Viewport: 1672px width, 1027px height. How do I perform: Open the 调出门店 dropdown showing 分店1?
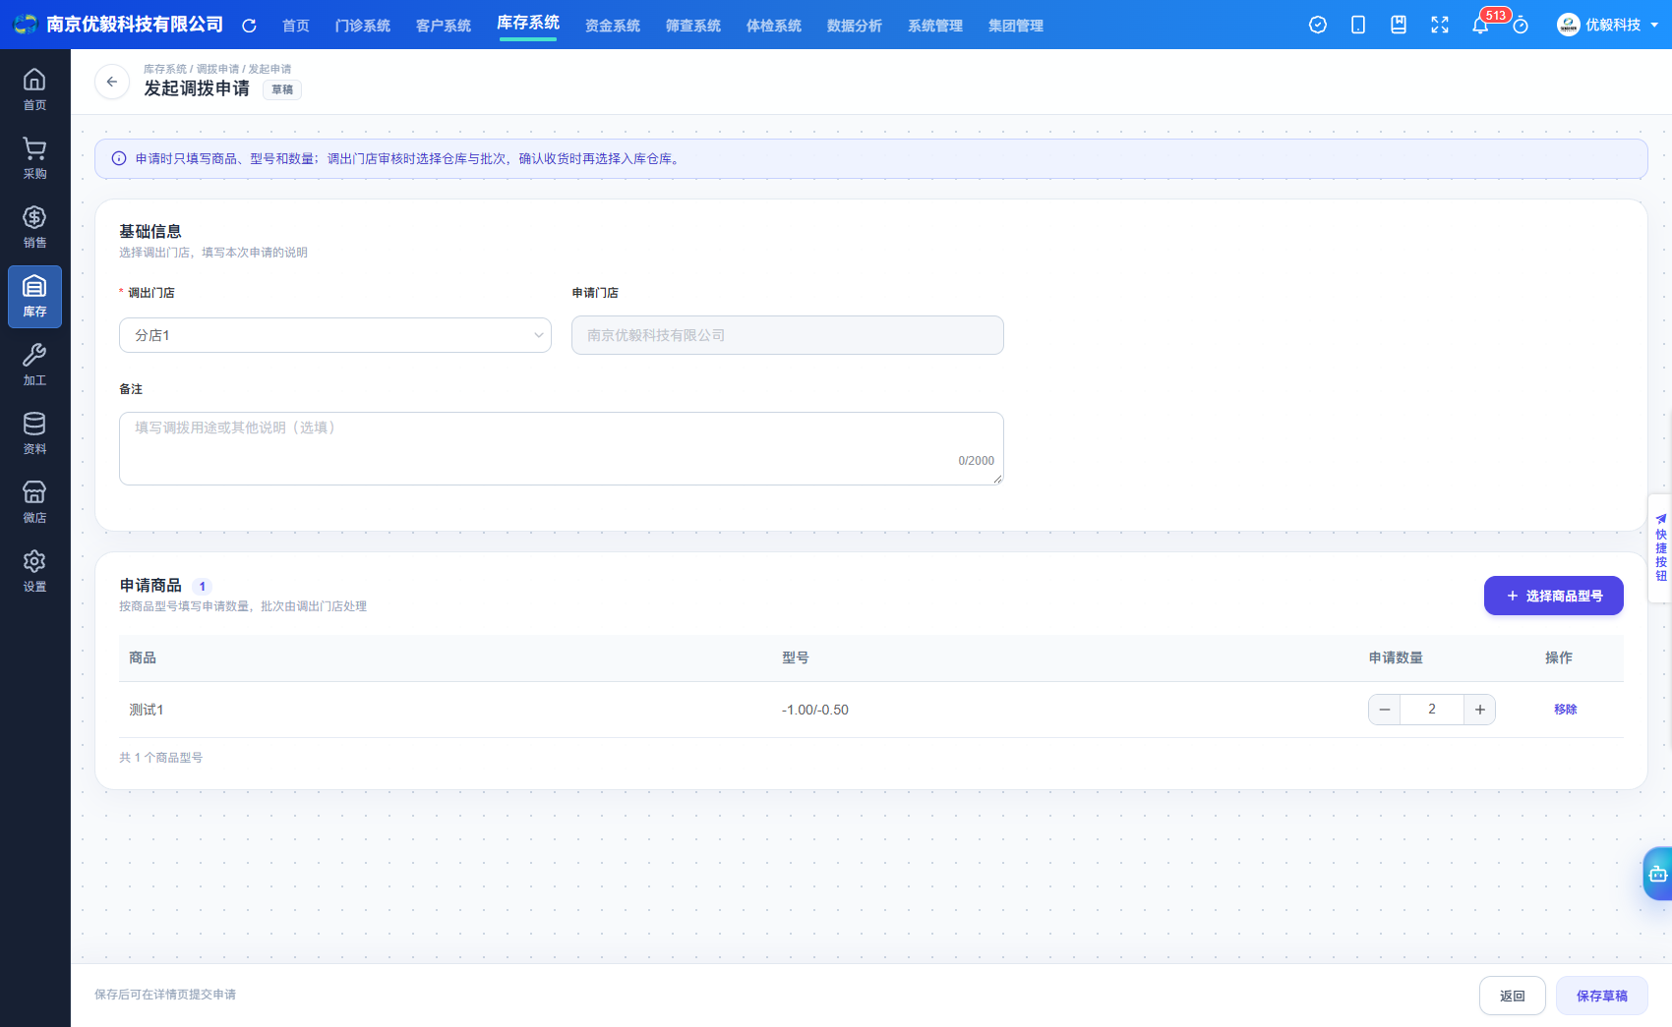pyautogui.click(x=335, y=335)
